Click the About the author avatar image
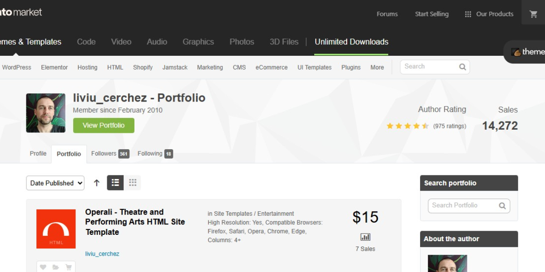The image size is (545, 272). click(447, 263)
